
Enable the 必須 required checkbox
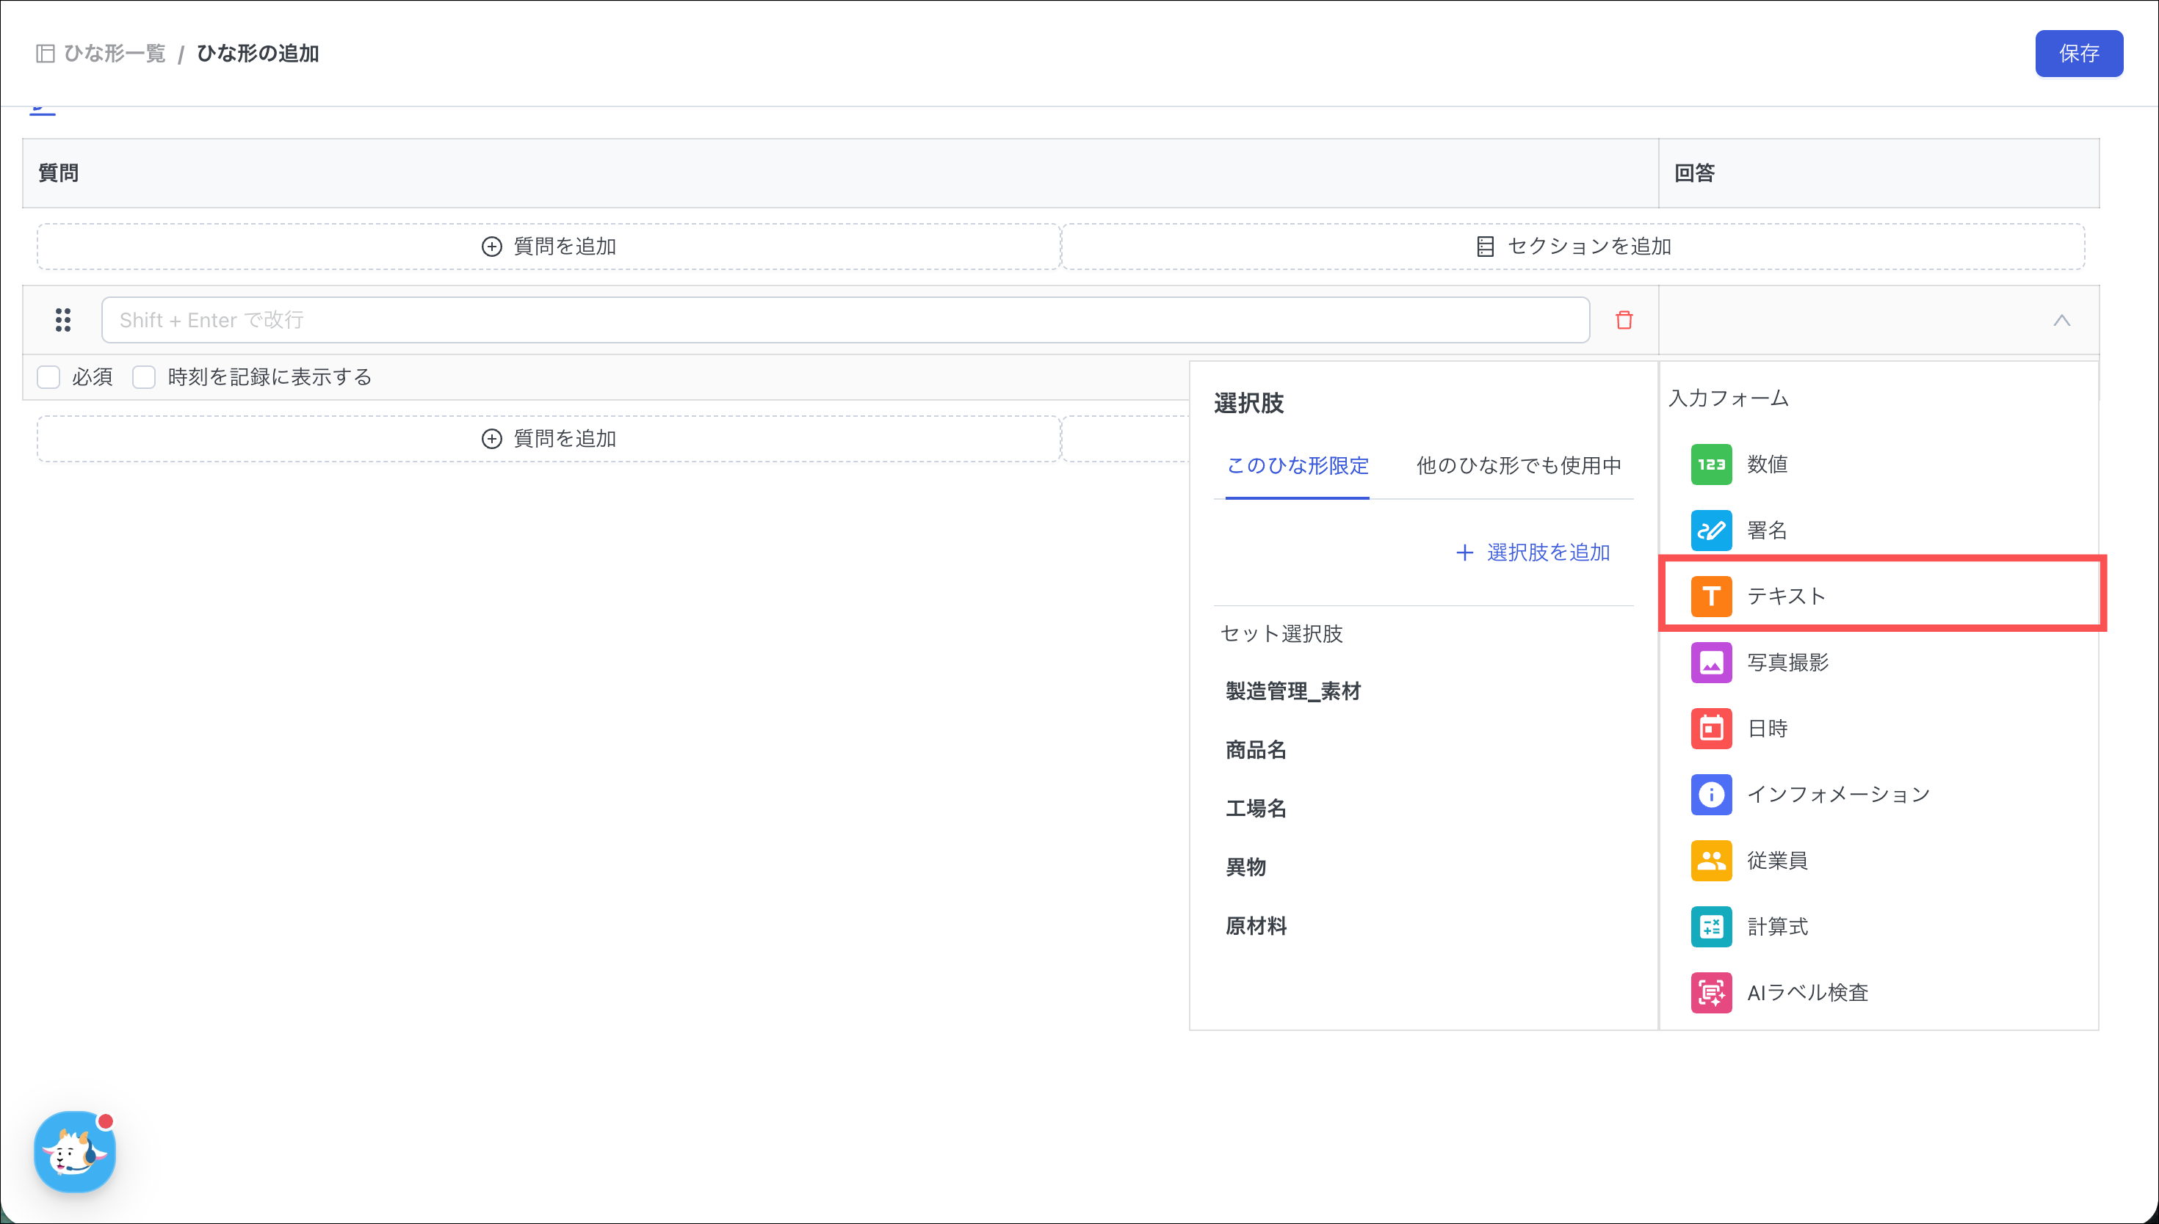tap(48, 376)
